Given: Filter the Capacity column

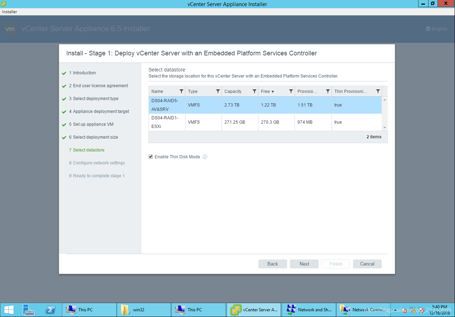Looking at the screenshot, I should click(x=254, y=91).
